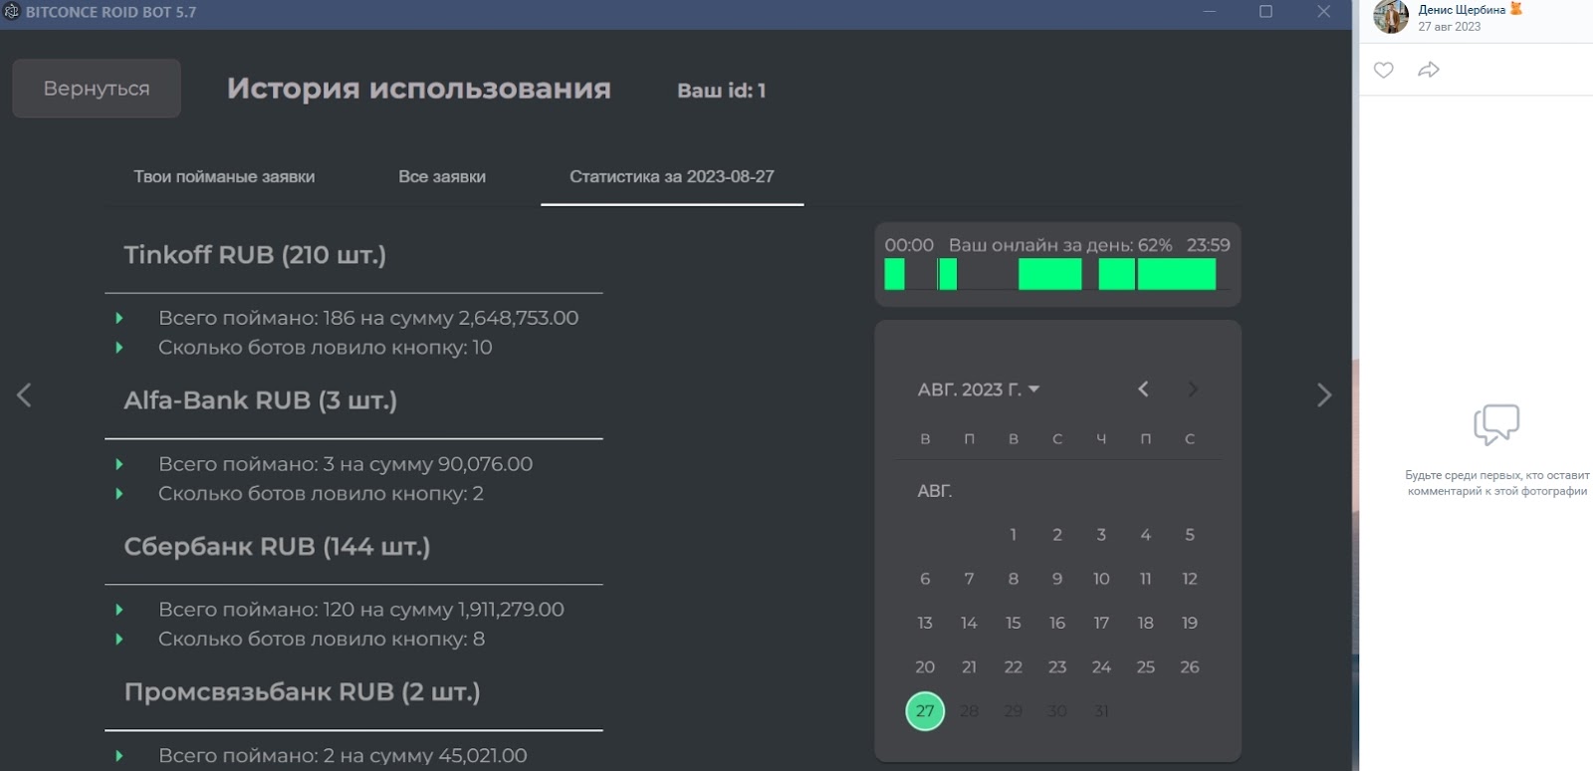Screen dimensions: 1593x771
Task: Click the Alfa-Bank RUB (3 шт.) heading
Action: point(261,400)
